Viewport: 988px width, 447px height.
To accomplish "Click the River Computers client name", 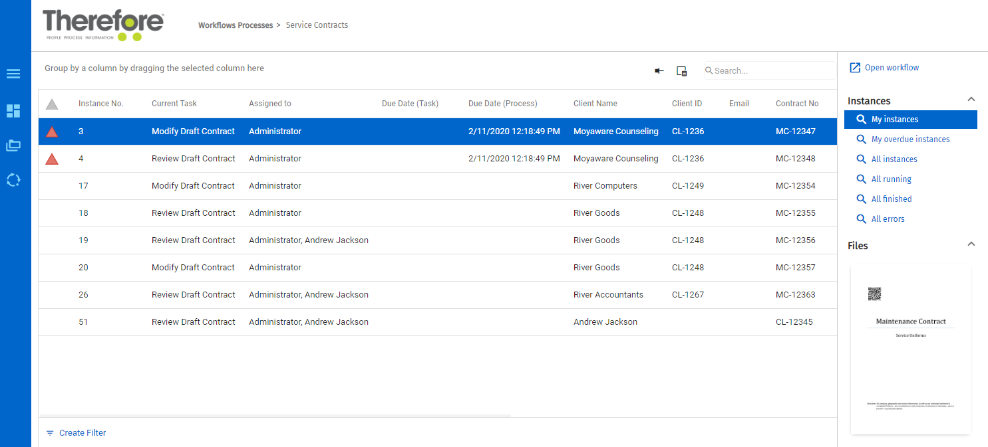I will click(x=605, y=186).
